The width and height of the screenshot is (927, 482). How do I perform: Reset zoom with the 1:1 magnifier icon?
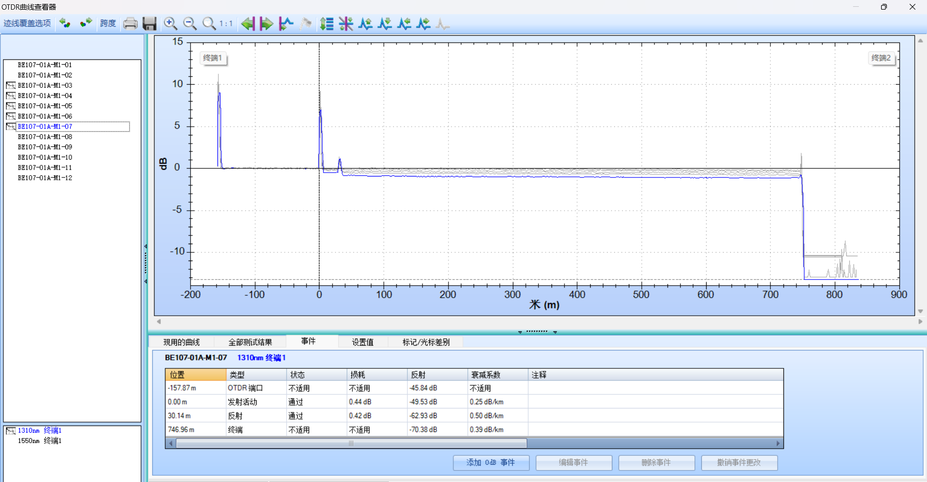[209, 24]
